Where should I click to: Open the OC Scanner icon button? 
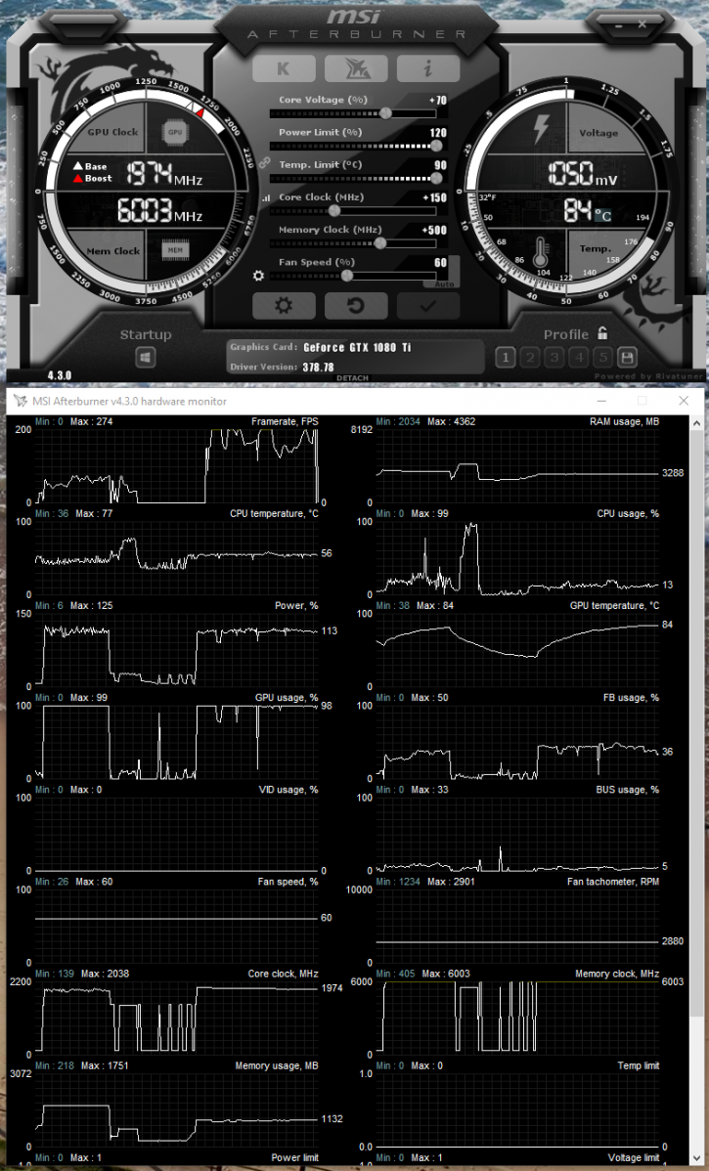(355, 68)
